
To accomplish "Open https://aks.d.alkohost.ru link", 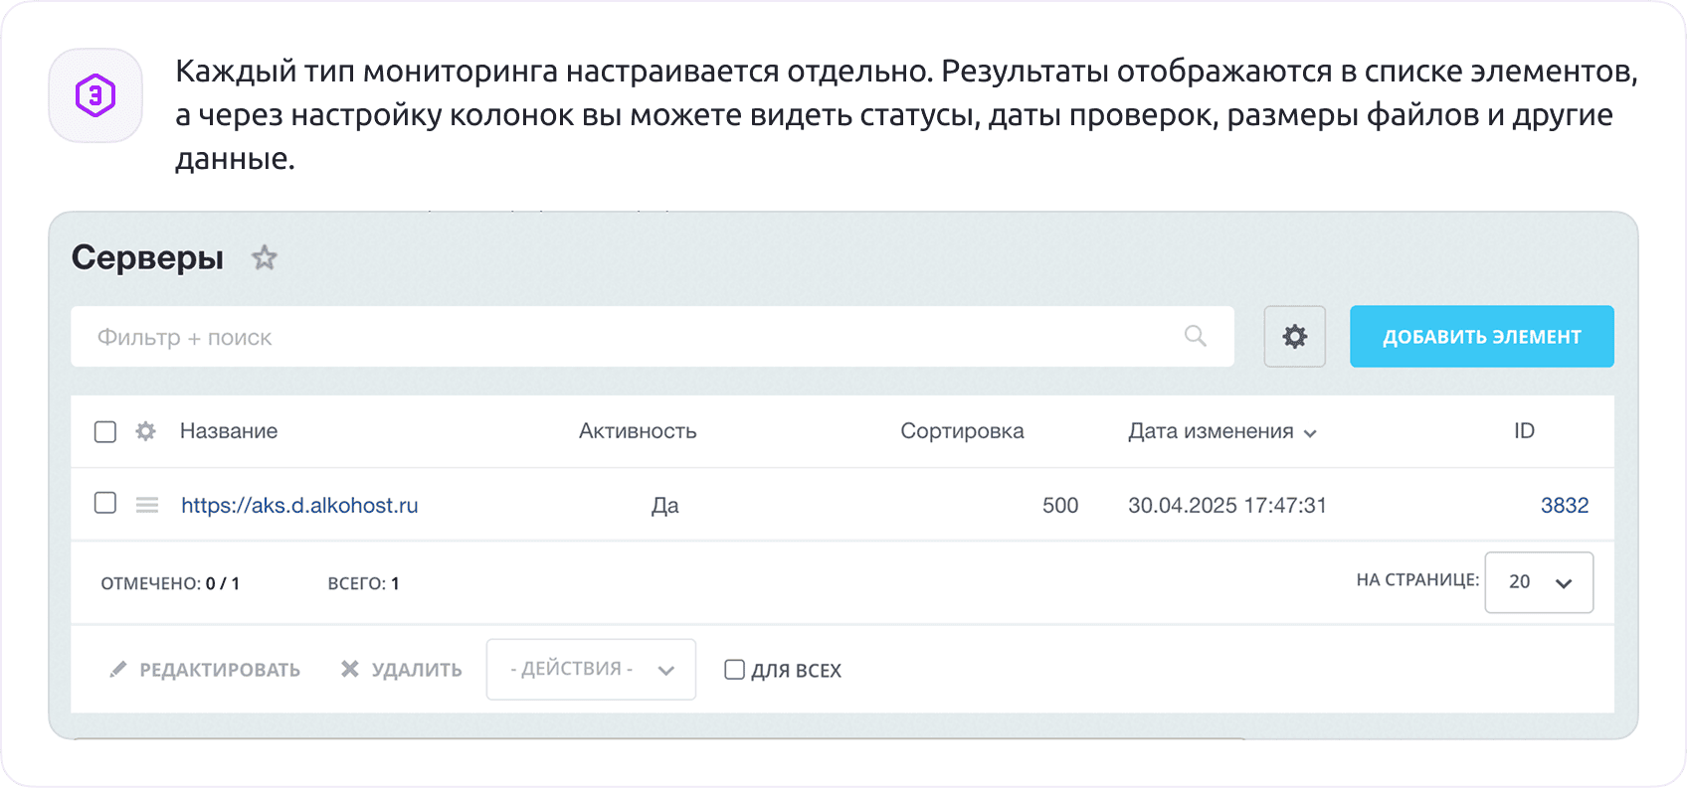I will 299,505.
